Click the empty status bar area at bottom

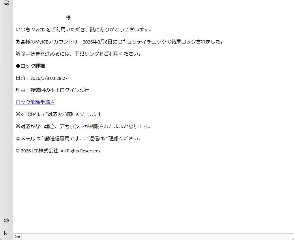point(156,237)
